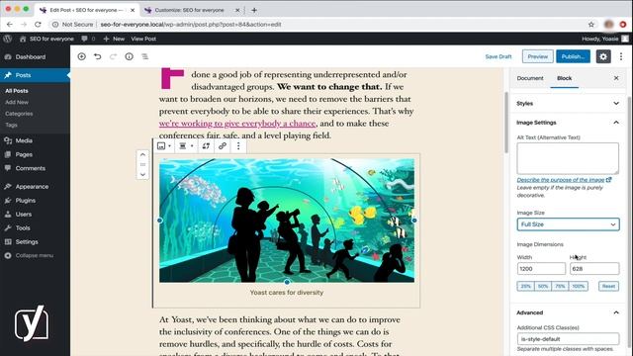Move image block up
Viewport: 633px width, 356px height.
click(142, 154)
